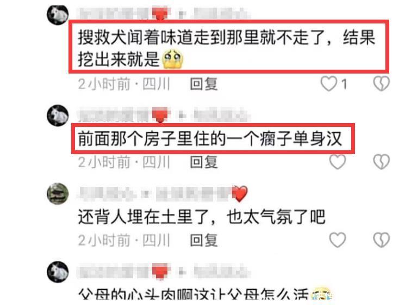Select the 还背人埋在土里了 comment text
The height and width of the screenshot is (305, 399).
(202, 217)
